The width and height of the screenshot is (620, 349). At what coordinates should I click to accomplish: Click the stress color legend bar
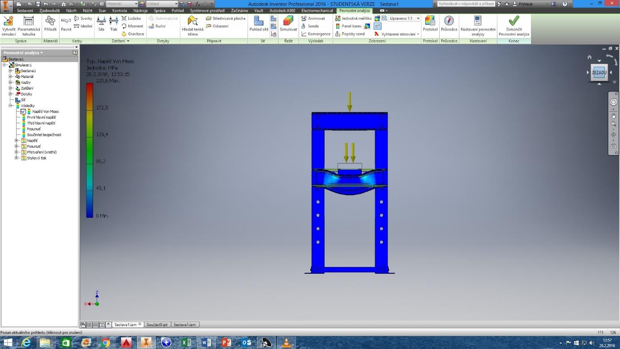click(x=90, y=150)
